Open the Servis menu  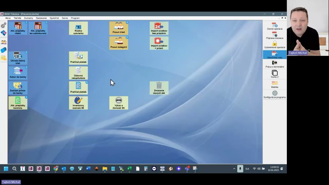[x=65, y=18]
